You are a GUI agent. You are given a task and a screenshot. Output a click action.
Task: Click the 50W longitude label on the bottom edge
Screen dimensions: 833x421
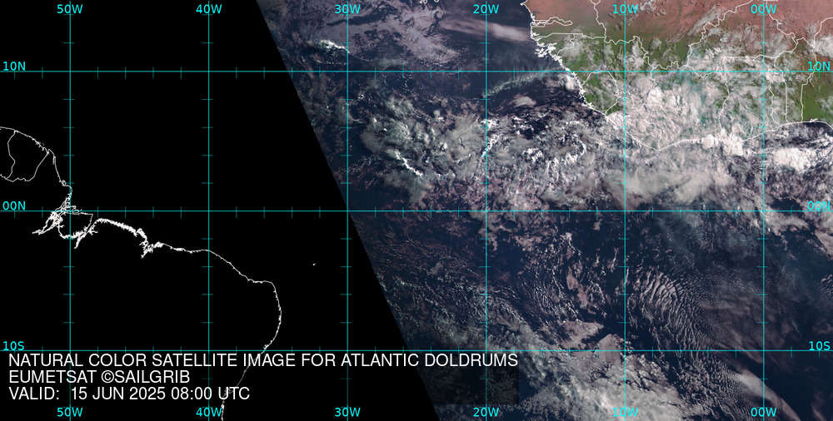pyautogui.click(x=70, y=412)
